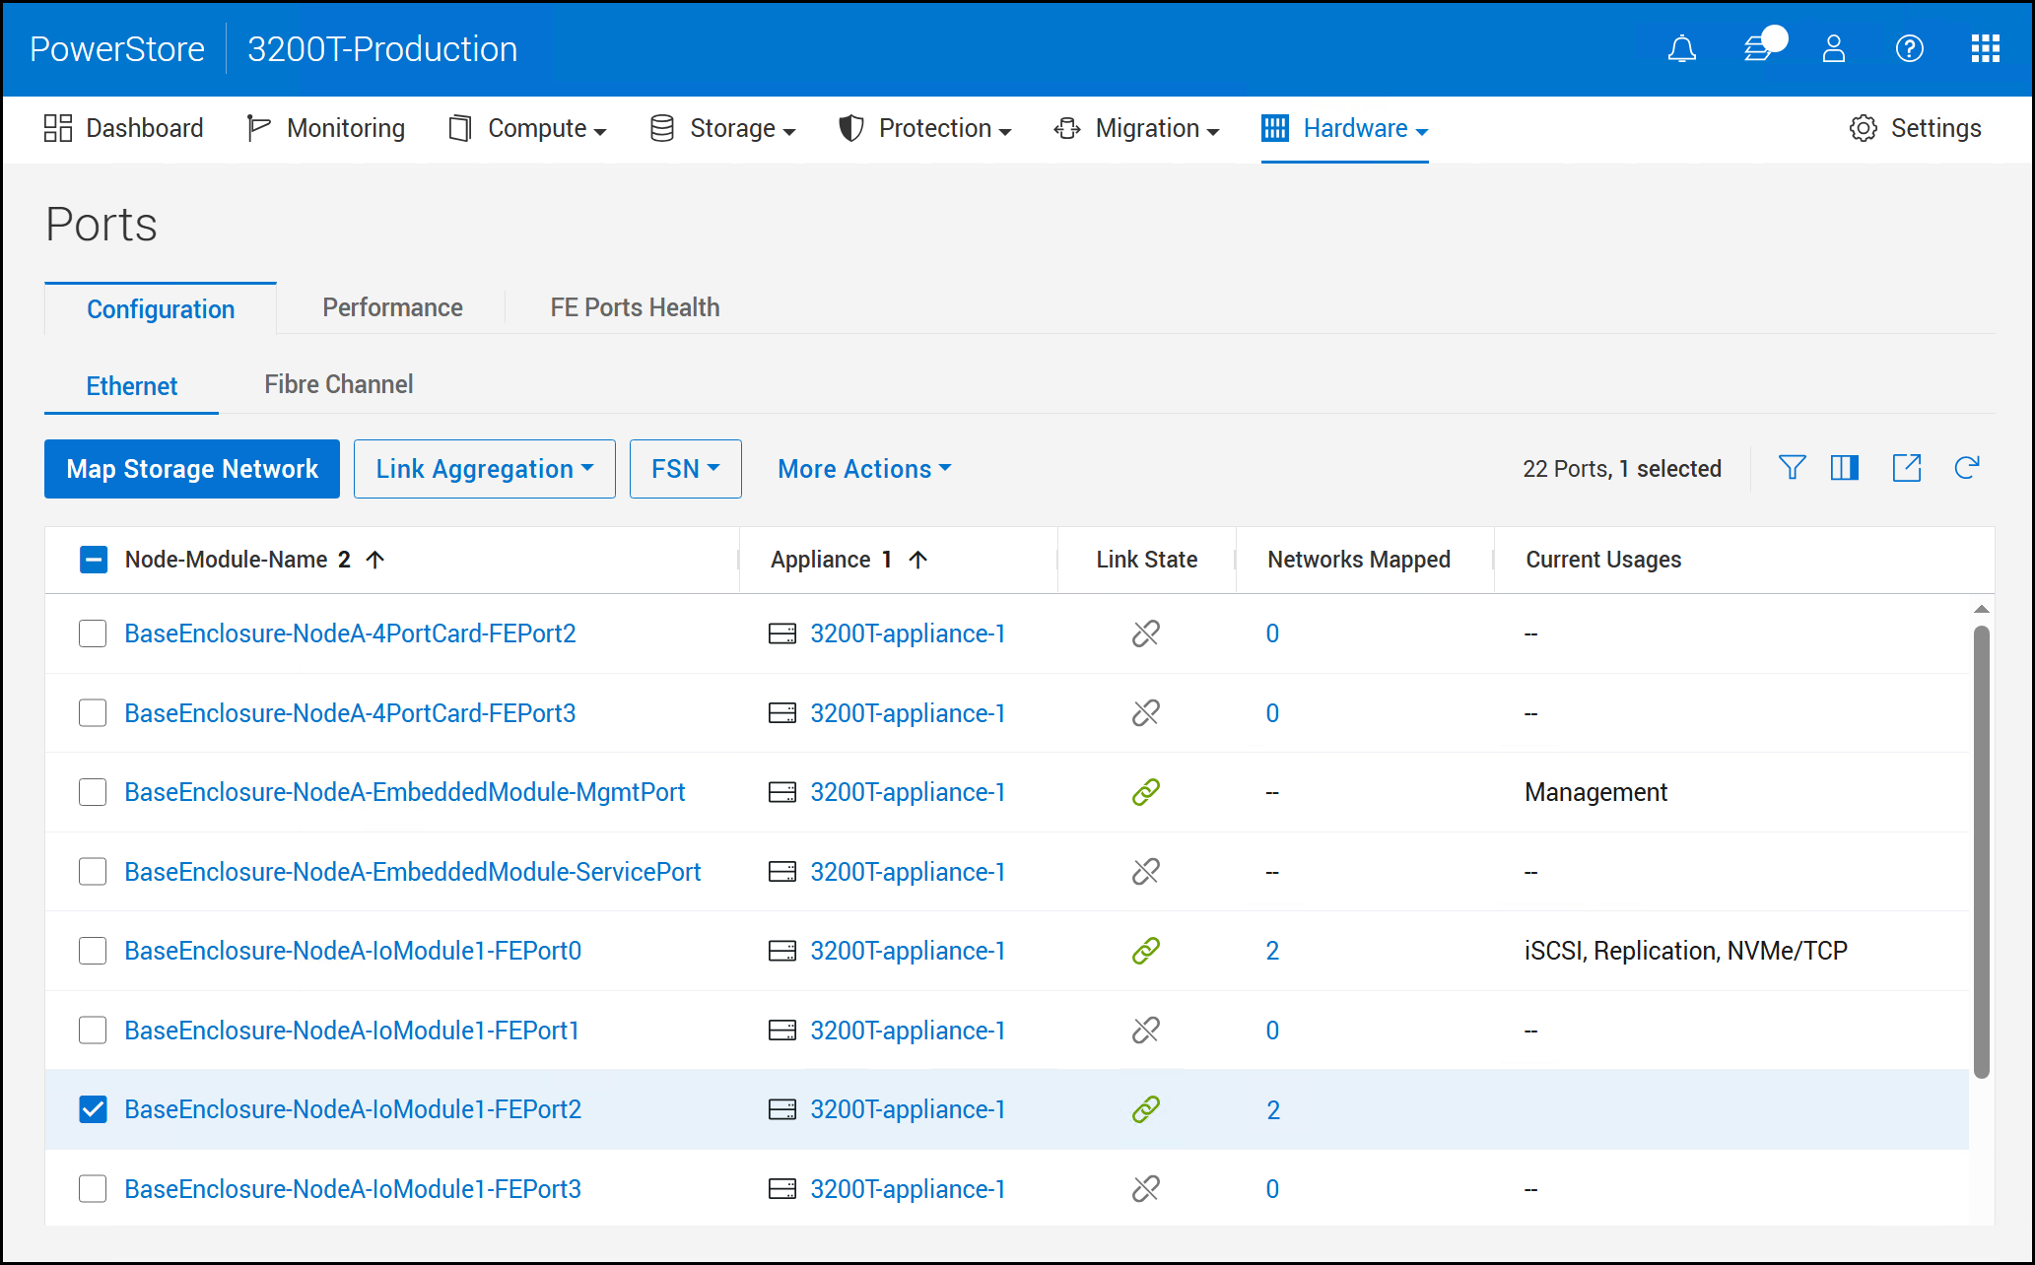Open 3200T-appliance-1 link in ServicePort row
The image size is (2035, 1265).
[x=908, y=872]
